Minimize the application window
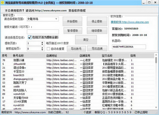This screenshot has height=115, width=159. point(144,3)
